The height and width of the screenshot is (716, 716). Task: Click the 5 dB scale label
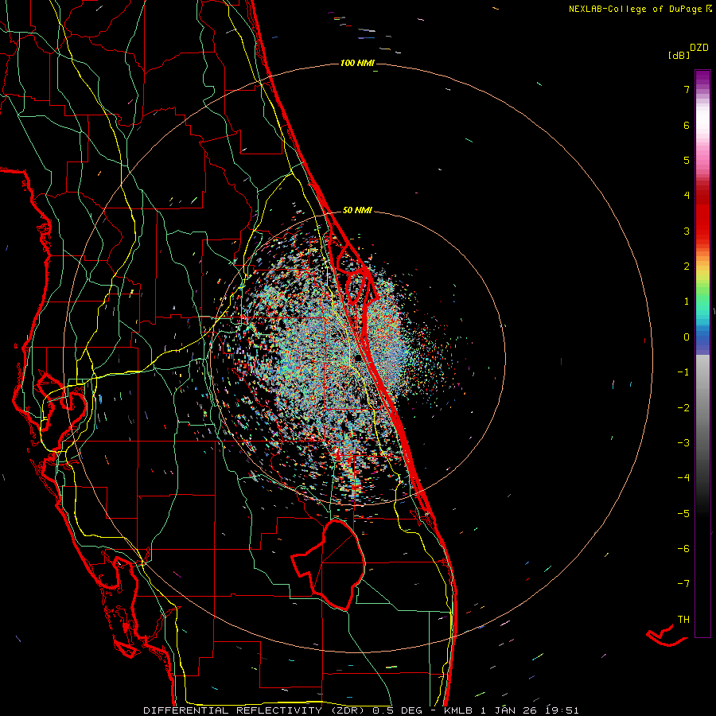pyautogui.click(x=687, y=160)
